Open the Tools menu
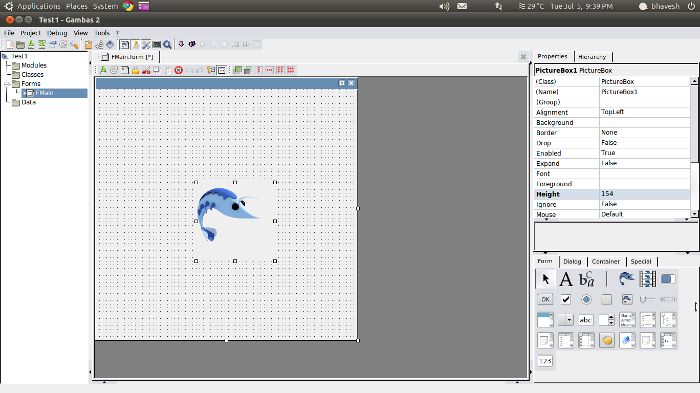 click(102, 33)
